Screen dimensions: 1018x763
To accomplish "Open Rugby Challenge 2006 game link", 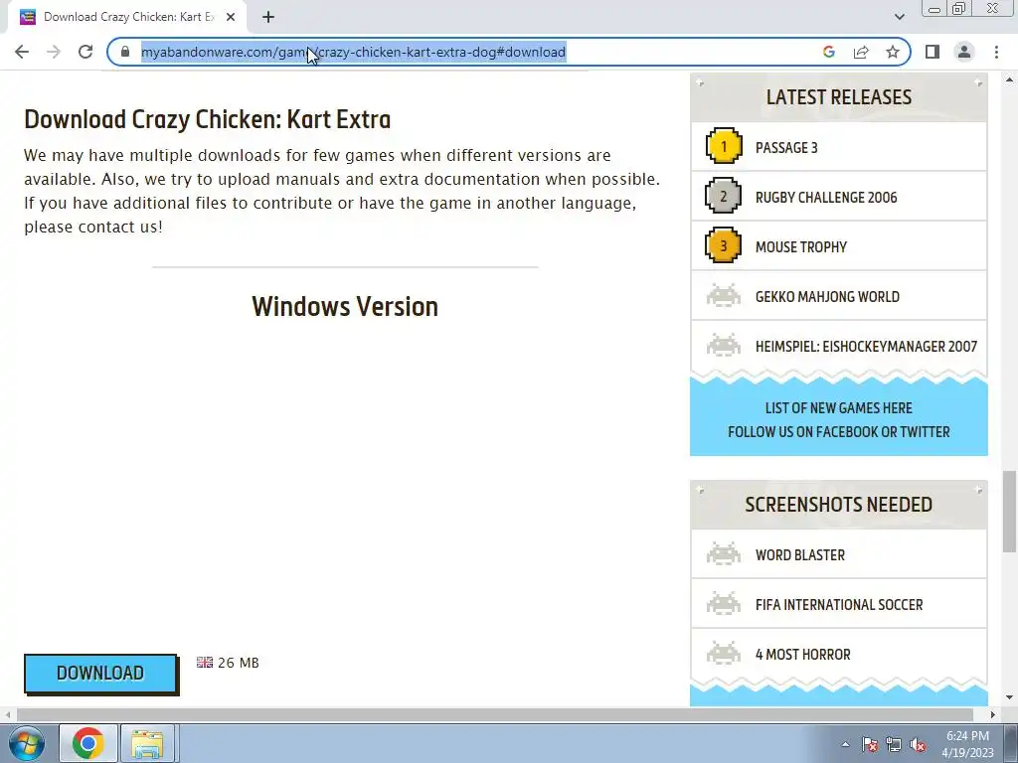I will (x=826, y=198).
